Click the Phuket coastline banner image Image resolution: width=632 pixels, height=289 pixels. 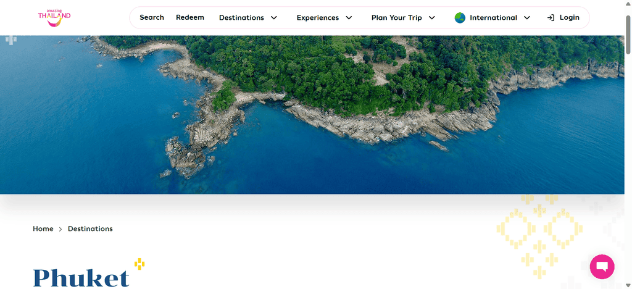[x=312, y=115]
